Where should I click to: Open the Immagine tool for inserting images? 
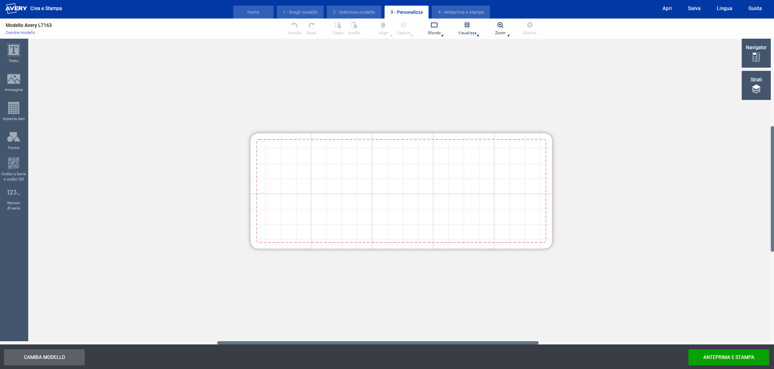pos(13,82)
